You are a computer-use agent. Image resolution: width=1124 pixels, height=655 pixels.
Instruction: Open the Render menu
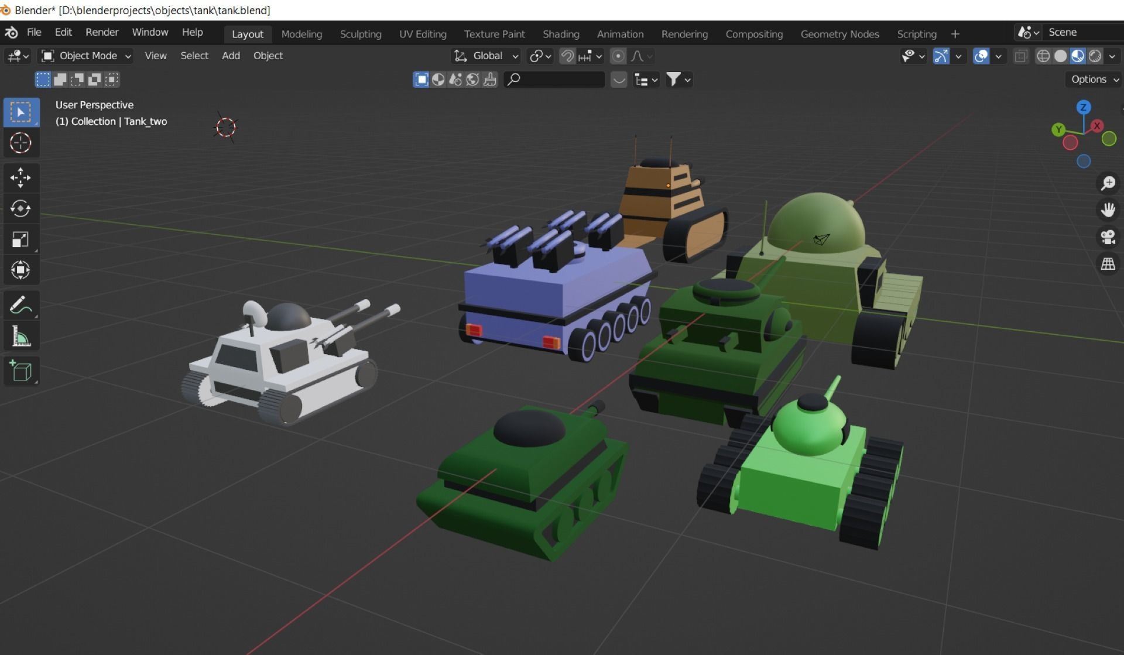click(102, 33)
